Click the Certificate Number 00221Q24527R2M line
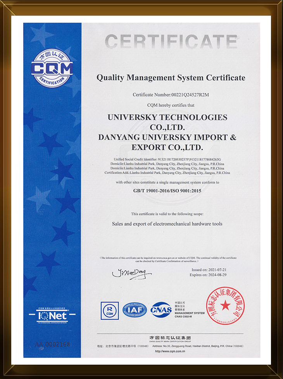Viewport: 283px width, 379px height. click(171, 95)
